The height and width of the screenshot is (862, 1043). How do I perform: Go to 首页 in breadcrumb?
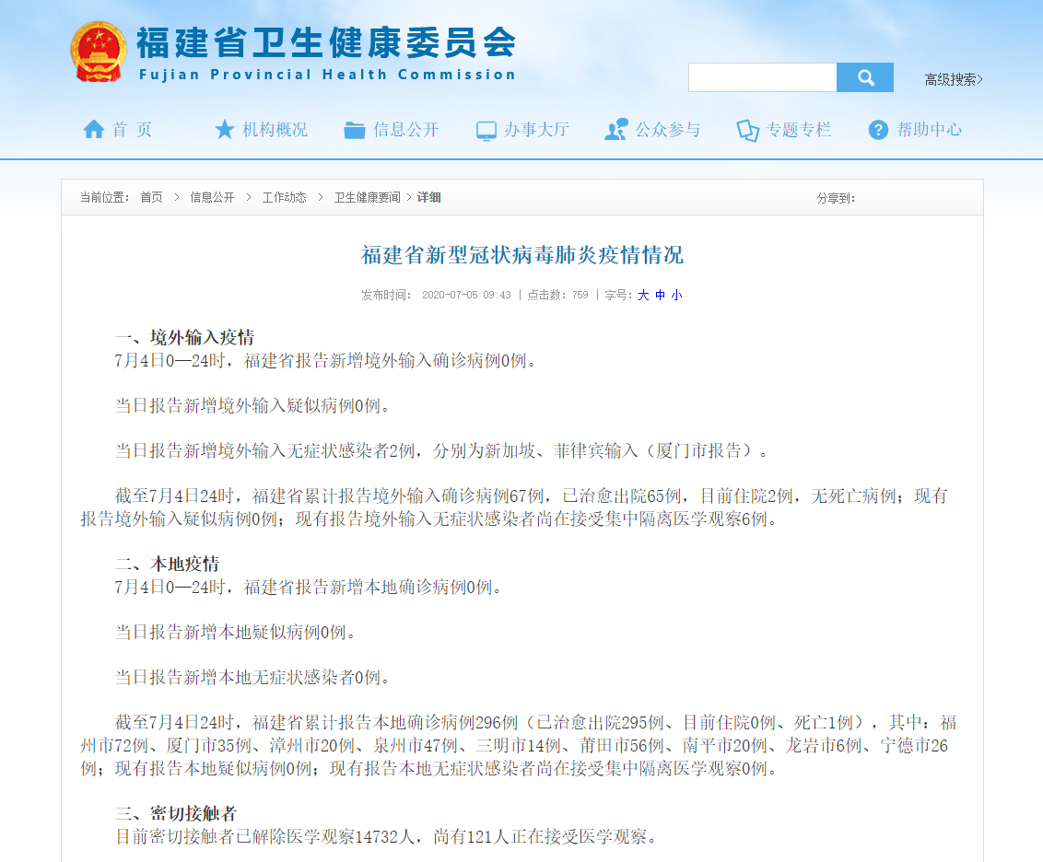tap(151, 197)
